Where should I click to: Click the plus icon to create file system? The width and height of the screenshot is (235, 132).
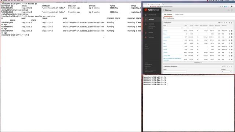[229, 23]
